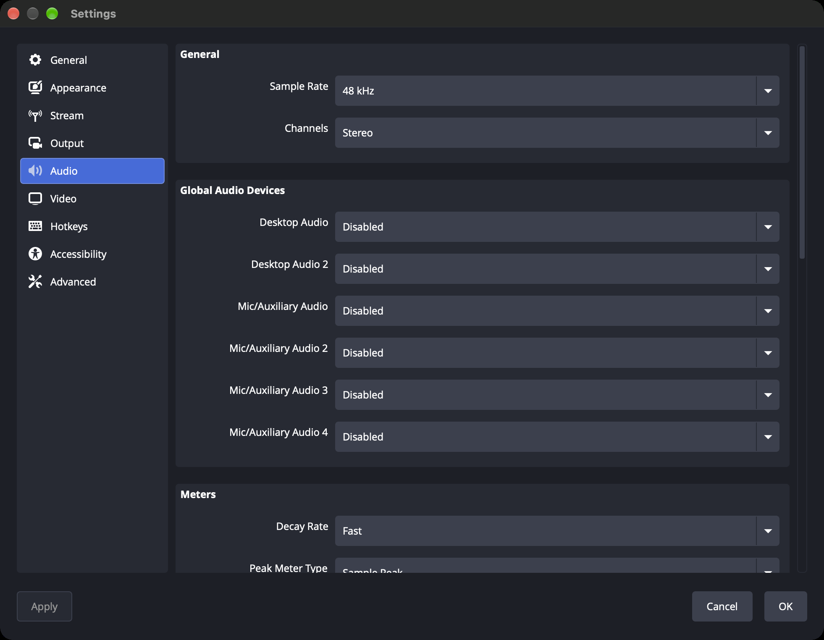Click the Appearance icon in sidebar
The width and height of the screenshot is (824, 640).
tap(35, 88)
